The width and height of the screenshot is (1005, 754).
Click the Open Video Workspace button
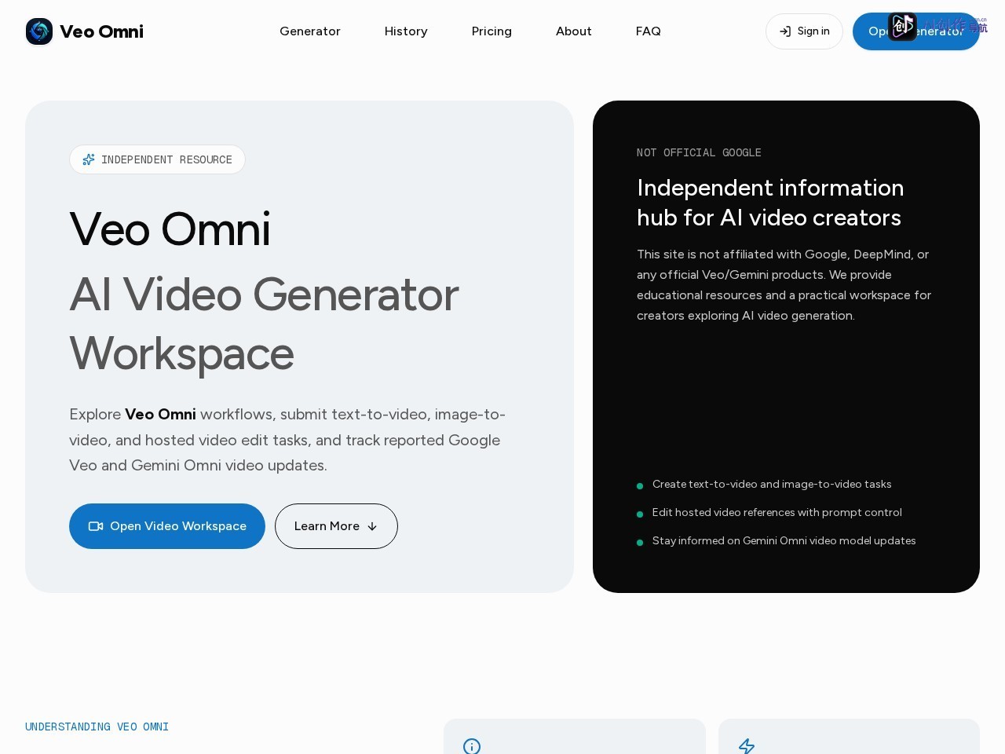167,526
